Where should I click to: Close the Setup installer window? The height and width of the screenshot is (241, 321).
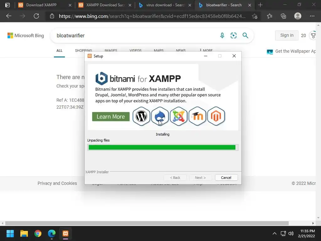point(234,56)
